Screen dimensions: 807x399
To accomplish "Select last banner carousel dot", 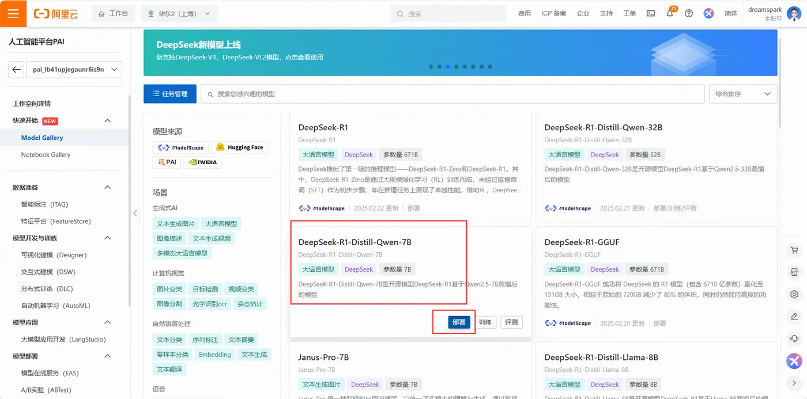I will (x=490, y=67).
